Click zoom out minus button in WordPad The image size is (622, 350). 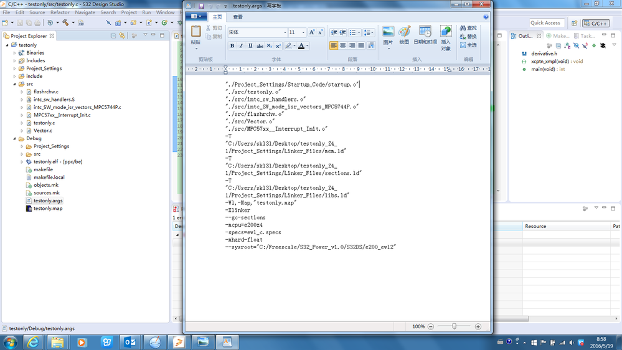tap(430, 326)
